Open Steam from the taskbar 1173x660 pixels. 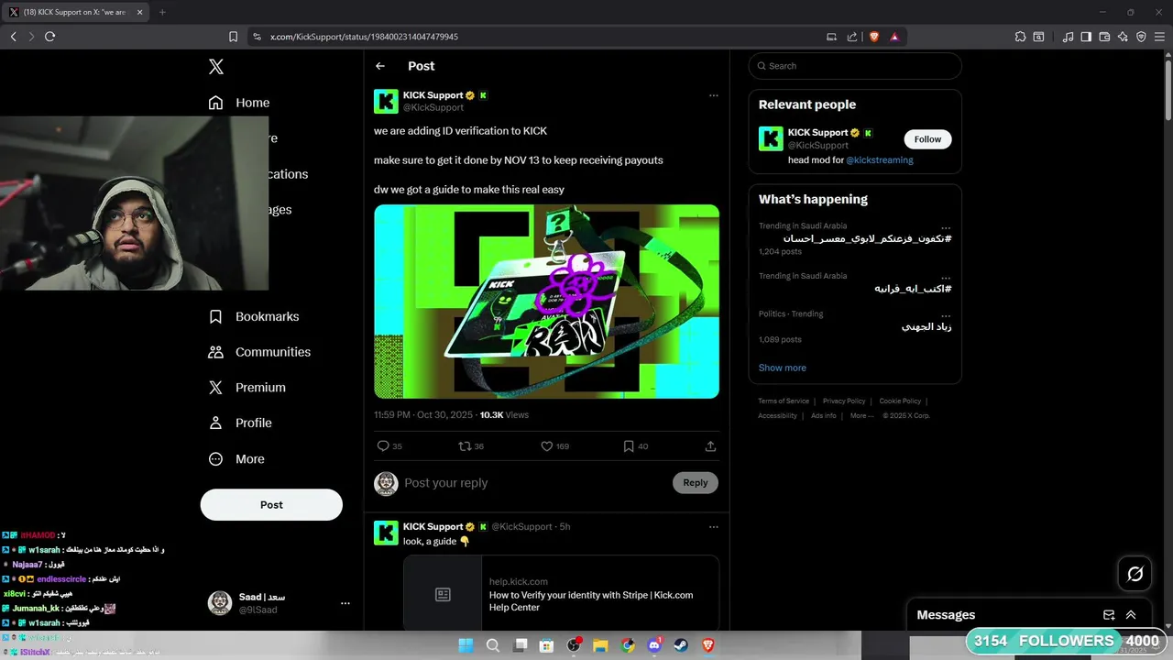[681, 645]
